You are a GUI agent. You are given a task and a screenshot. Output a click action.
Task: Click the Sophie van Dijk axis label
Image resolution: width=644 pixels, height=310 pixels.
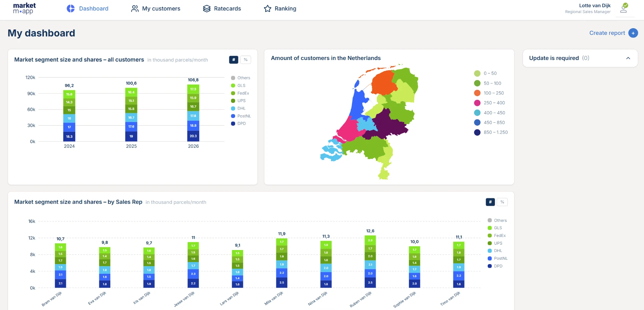tap(405, 300)
